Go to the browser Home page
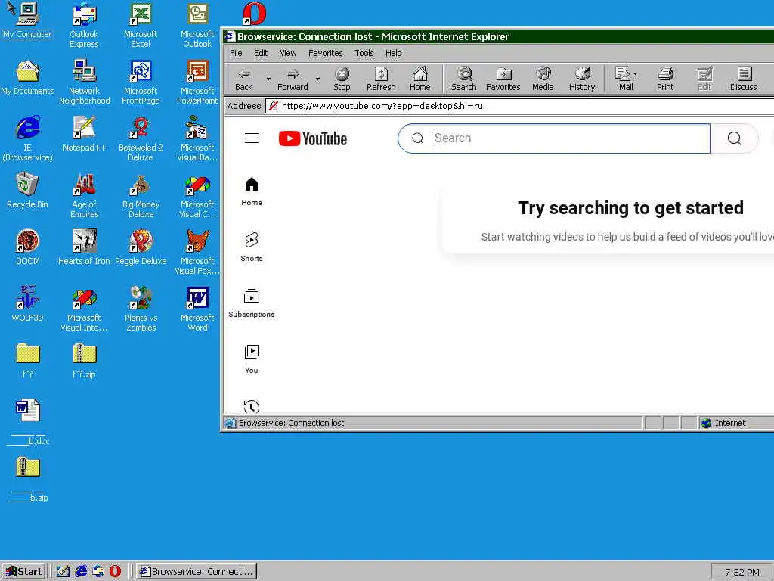The image size is (774, 581). point(420,79)
